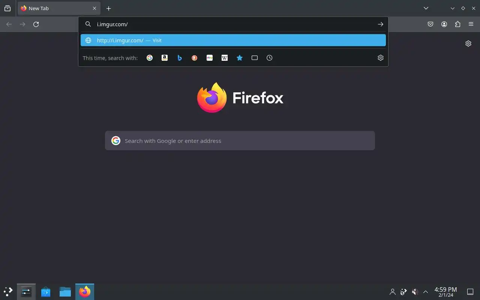Open Save to Pocket
Viewport: 480px width, 300px height.
[430, 24]
